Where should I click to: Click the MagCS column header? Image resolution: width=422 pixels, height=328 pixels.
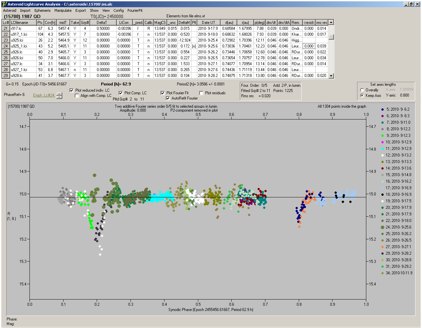pyautogui.click(x=160, y=23)
